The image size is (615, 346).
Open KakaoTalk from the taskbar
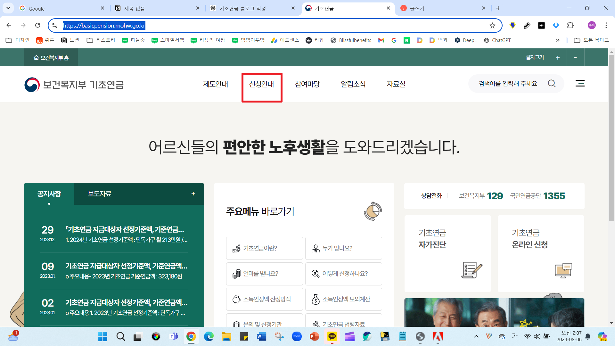click(332, 336)
